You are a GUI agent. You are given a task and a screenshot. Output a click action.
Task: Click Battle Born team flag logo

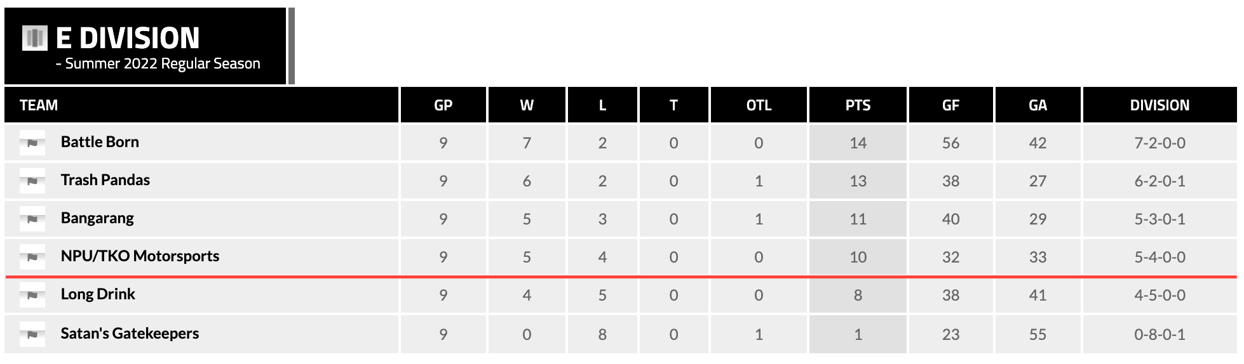point(32,143)
